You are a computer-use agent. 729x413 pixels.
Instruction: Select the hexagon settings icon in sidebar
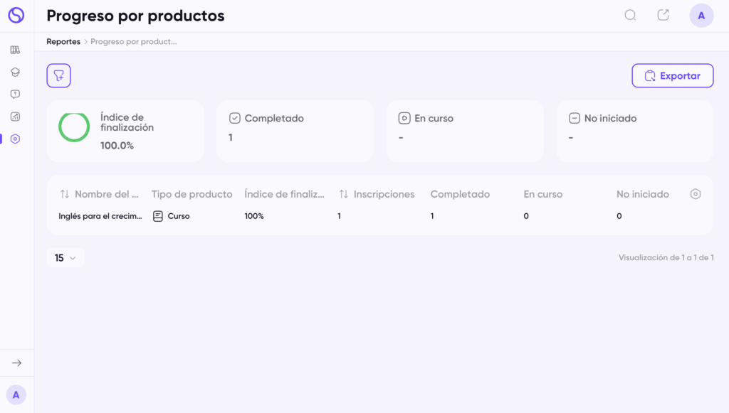tap(16, 139)
